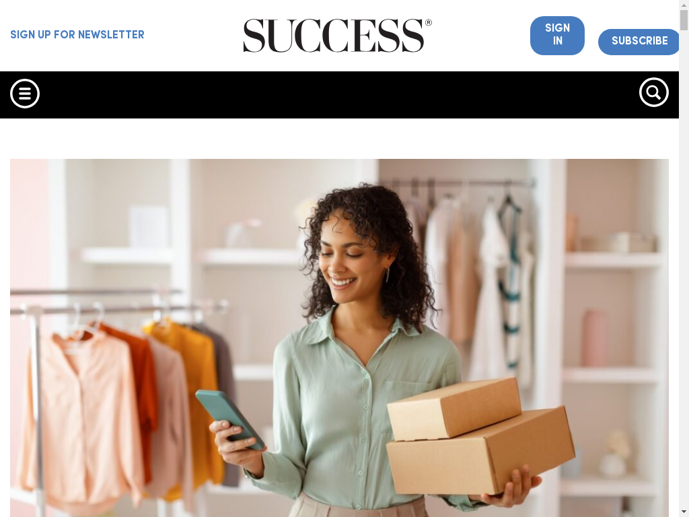Open the featured article hero image
Viewport: 689px width, 517px height.
click(x=339, y=338)
